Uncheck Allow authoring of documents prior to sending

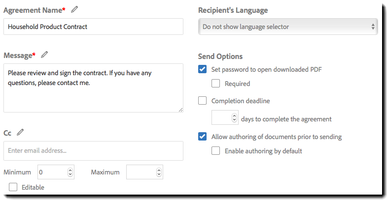pyautogui.click(x=202, y=137)
